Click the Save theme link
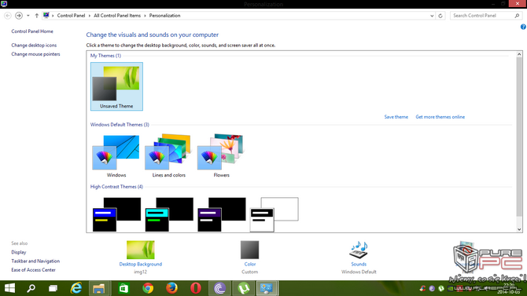This screenshot has width=527, height=296. (396, 117)
